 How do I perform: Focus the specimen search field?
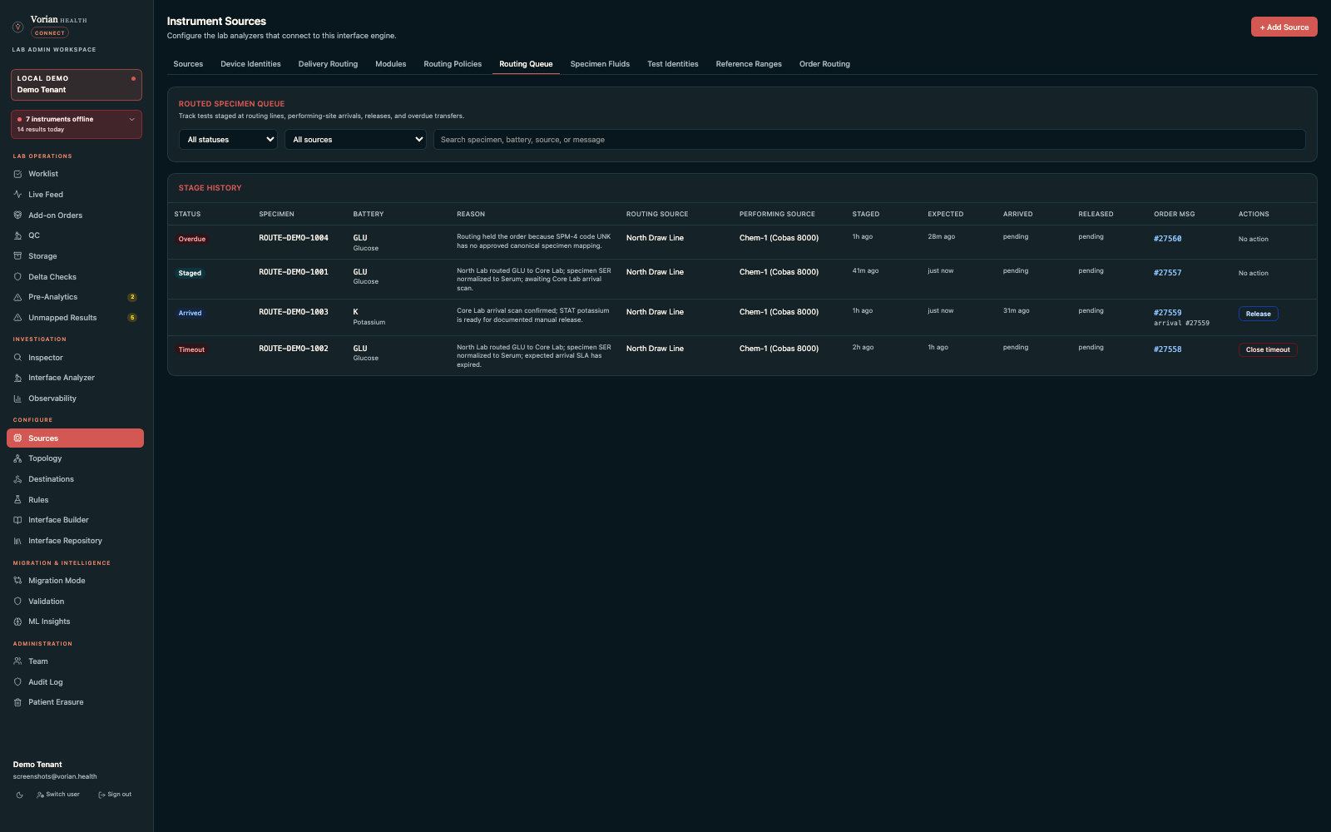(869, 140)
